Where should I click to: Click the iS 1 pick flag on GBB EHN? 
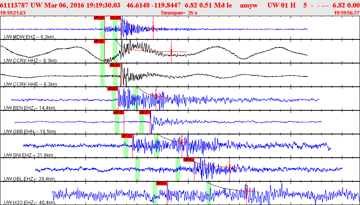(145, 112)
